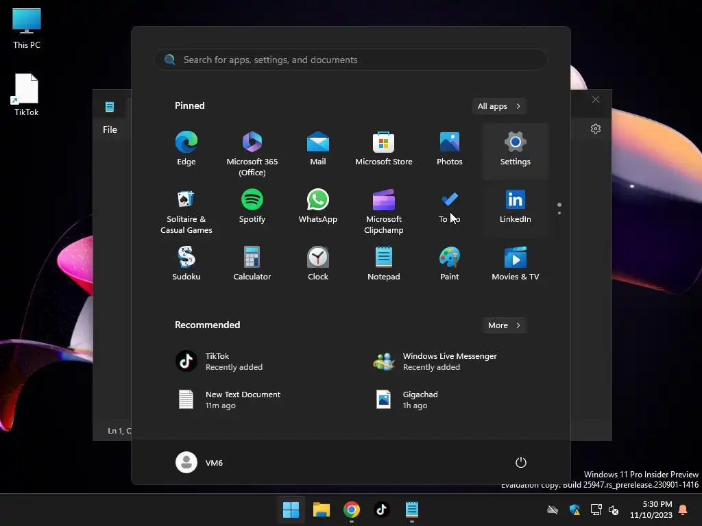The image size is (702, 526).
Task: Click the Windows Security tray icon
Action: (x=574, y=510)
